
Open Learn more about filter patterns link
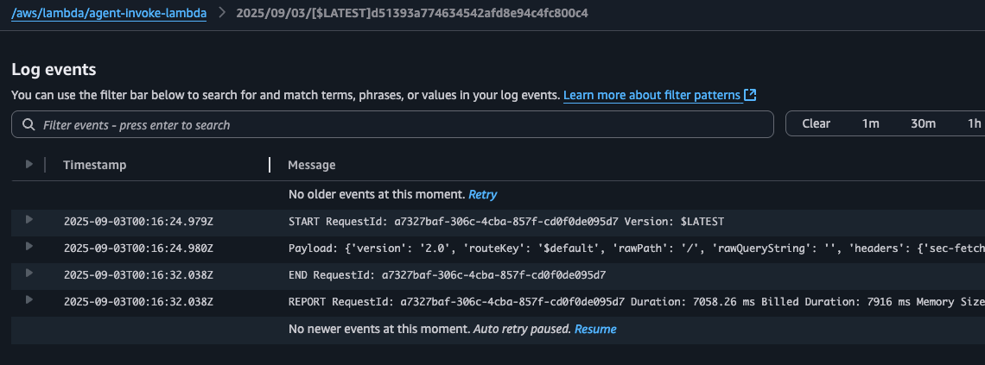(x=652, y=95)
